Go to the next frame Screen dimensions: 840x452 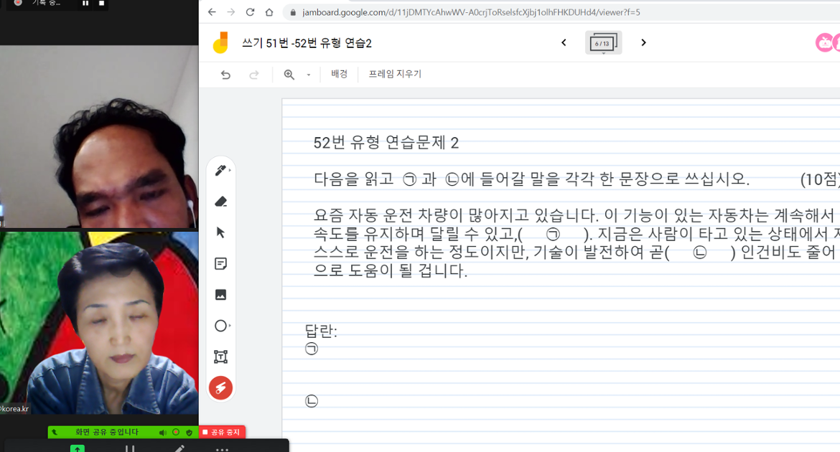[x=643, y=42]
